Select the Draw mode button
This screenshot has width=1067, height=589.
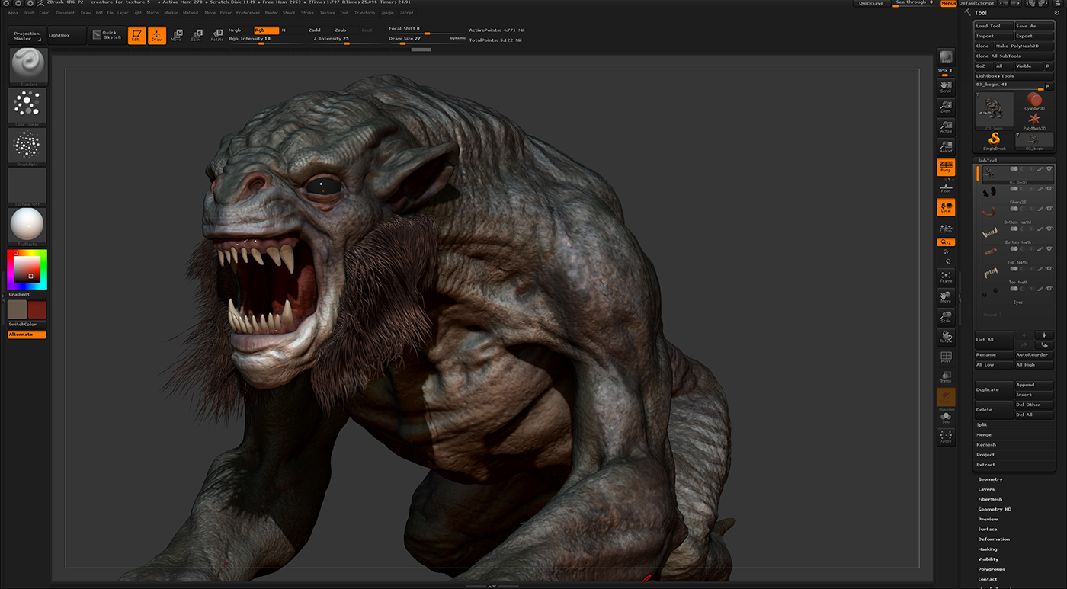pos(157,36)
